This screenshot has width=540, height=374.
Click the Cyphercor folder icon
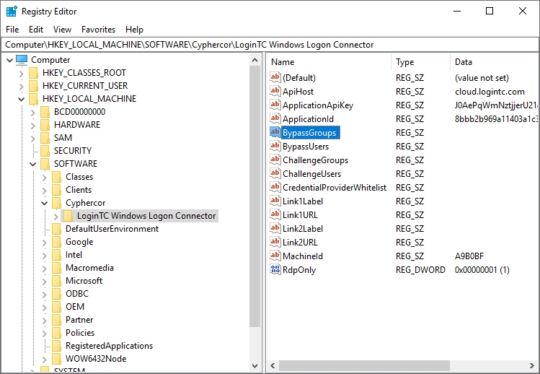pyautogui.click(x=57, y=203)
